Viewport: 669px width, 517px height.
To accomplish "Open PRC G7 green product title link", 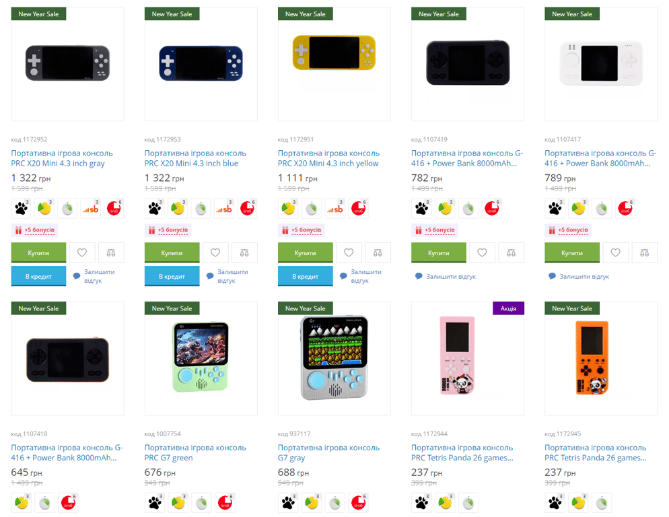I will point(195,452).
